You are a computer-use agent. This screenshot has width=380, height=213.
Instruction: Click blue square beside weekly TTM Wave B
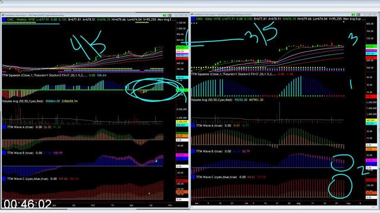[x=4, y=153]
